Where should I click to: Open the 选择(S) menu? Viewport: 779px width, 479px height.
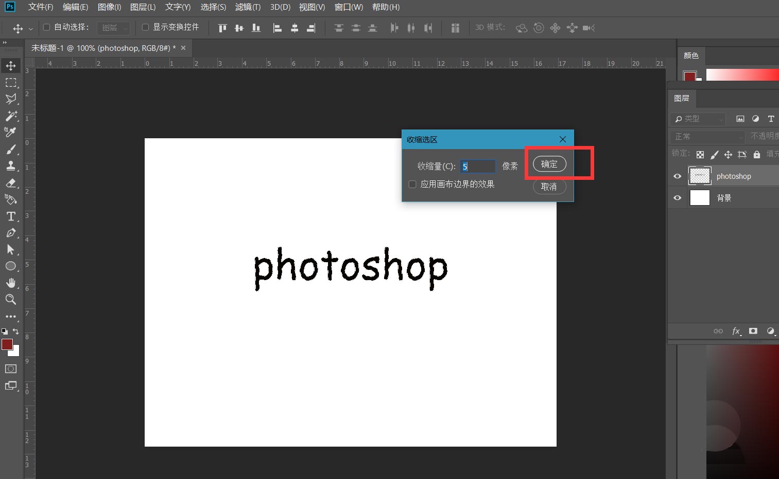[213, 7]
